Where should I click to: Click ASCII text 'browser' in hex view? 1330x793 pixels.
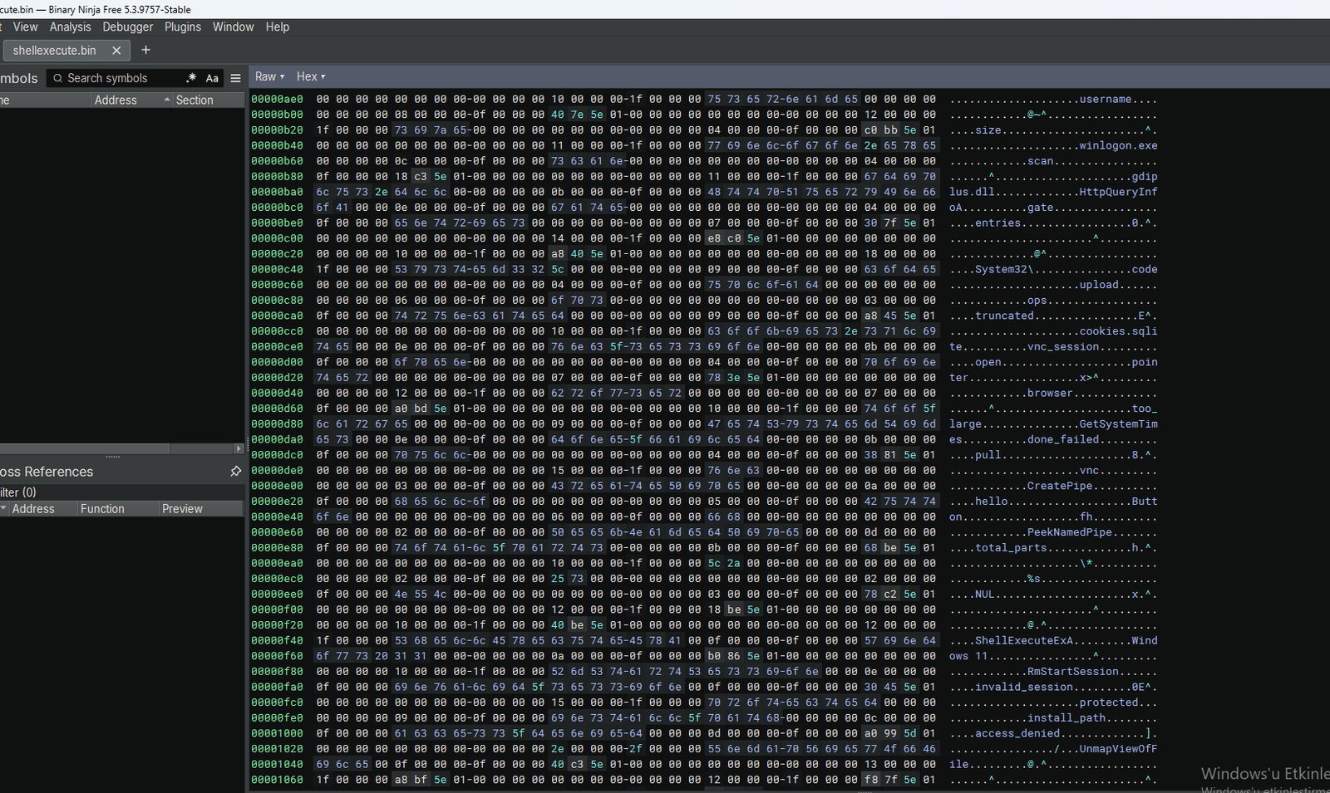(x=1050, y=393)
